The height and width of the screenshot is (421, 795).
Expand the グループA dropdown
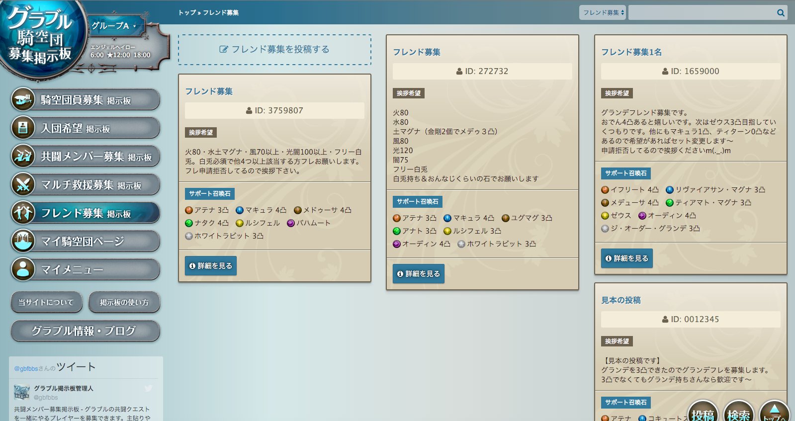pyautogui.click(x=114, y=26)
